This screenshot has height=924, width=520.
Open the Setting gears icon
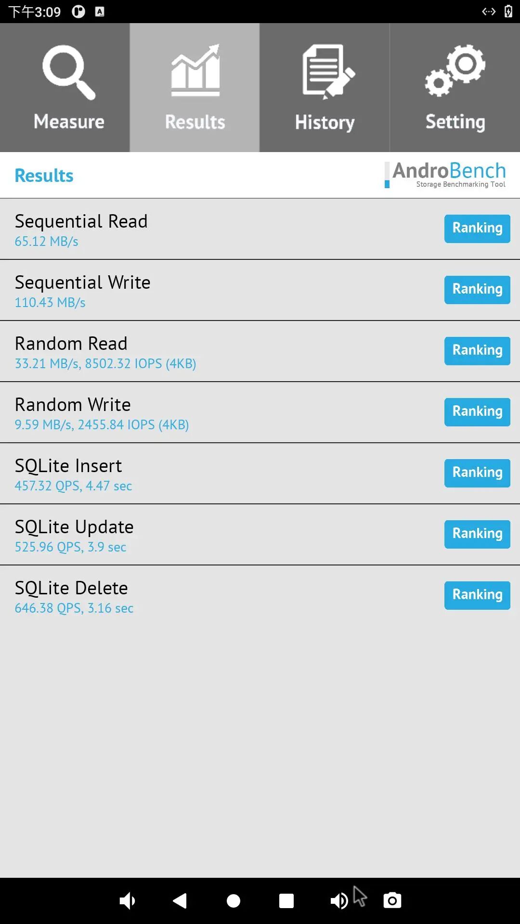coord(455,70)
